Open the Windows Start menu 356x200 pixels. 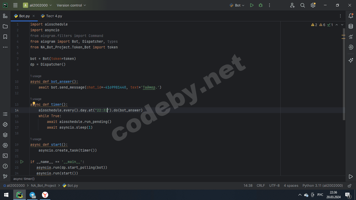[x=6, y=195]
